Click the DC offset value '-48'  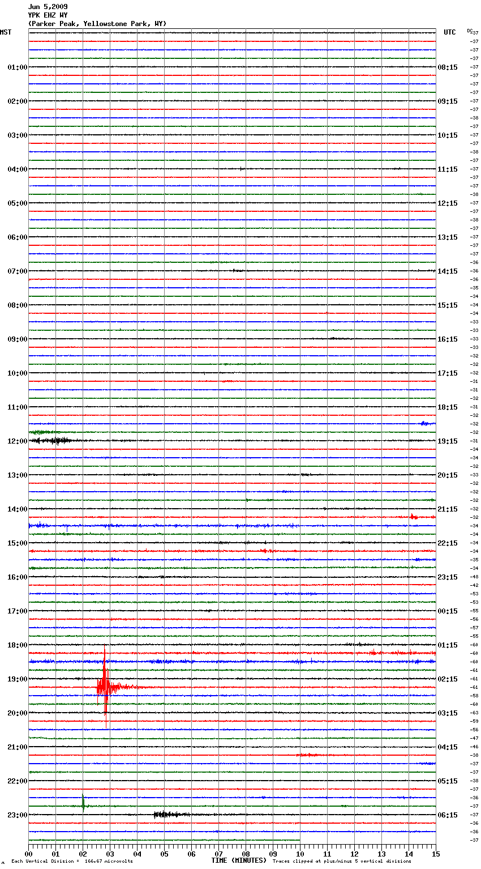tap(474, 577)
